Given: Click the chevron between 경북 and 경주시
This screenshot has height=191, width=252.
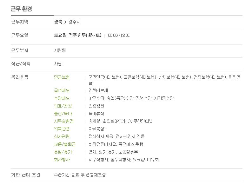Looking at the screenshot, I should click(65, 22).
